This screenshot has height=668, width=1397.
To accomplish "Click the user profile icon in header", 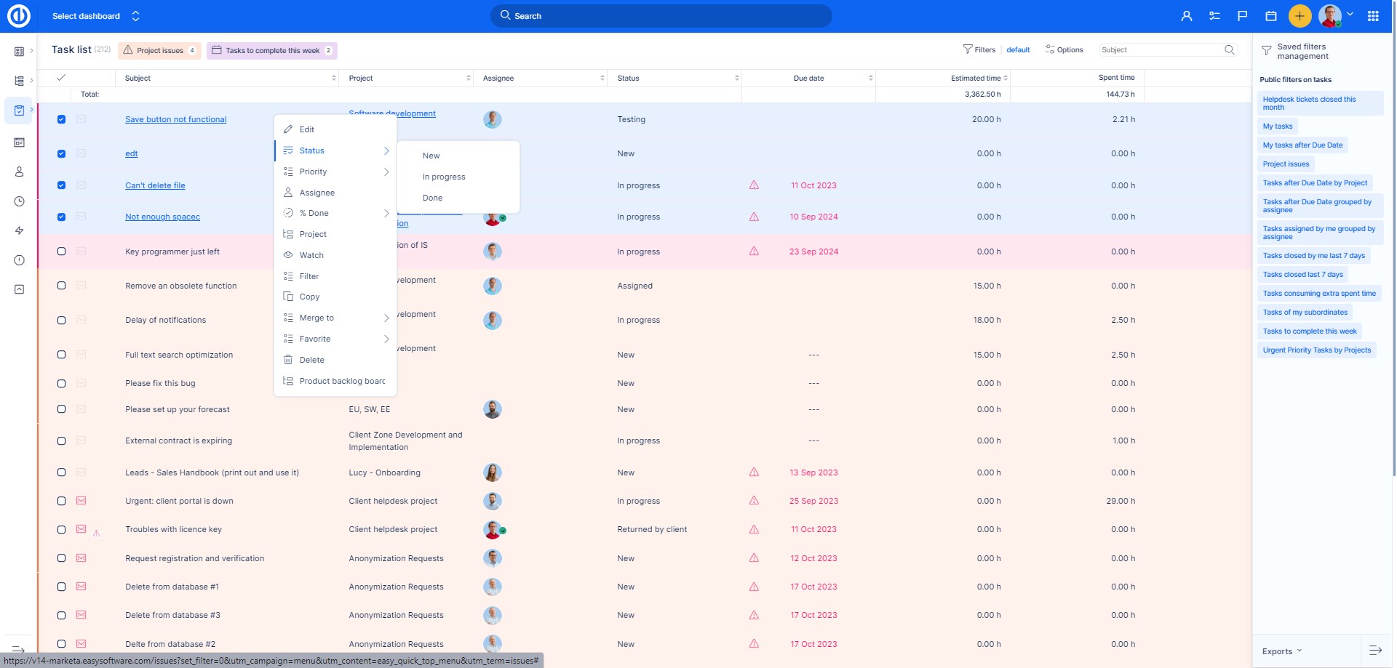I will tap(1187, 16).
